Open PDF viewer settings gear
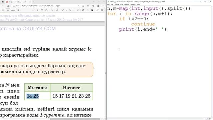 tap(102, 10)
